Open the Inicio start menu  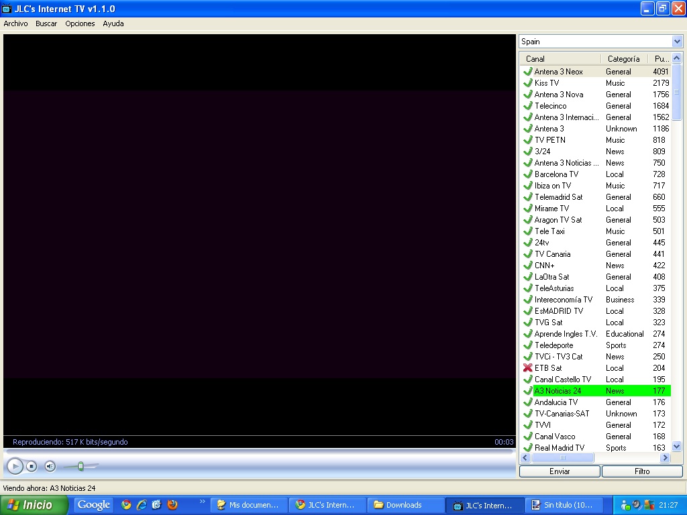(x=34, y=505)
